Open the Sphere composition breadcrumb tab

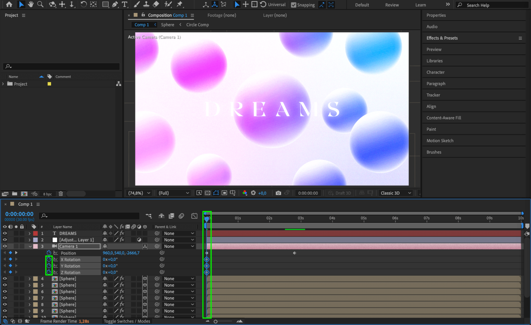click(168, 25)
